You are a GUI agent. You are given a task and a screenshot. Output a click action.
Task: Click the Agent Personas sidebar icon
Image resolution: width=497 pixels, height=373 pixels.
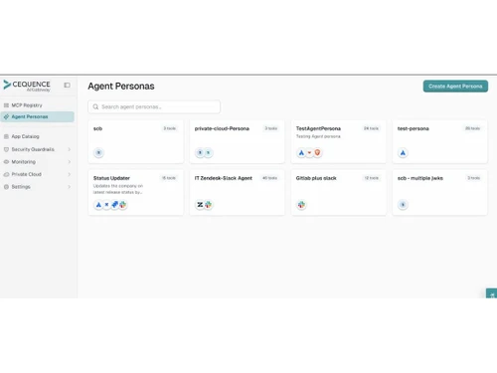(6, 116)
